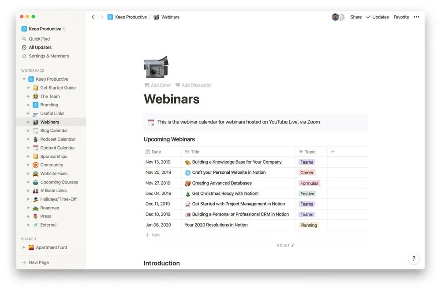Click the user avatars in top bar

[x=338, y=17]
